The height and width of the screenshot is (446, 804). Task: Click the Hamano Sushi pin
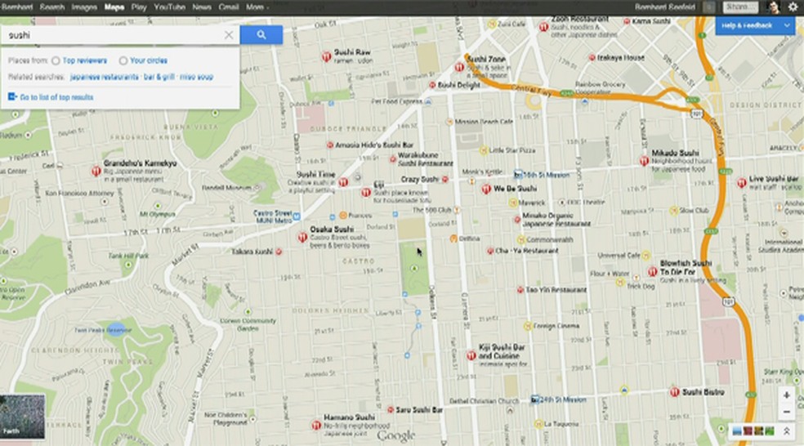tap(316, 425)
